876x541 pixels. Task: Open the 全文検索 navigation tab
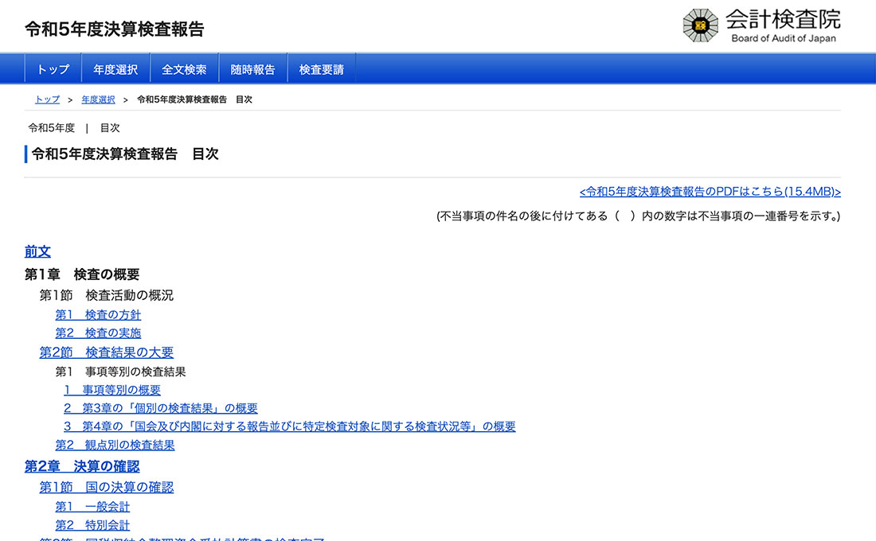pyautogui.click(x=184, y=69)
